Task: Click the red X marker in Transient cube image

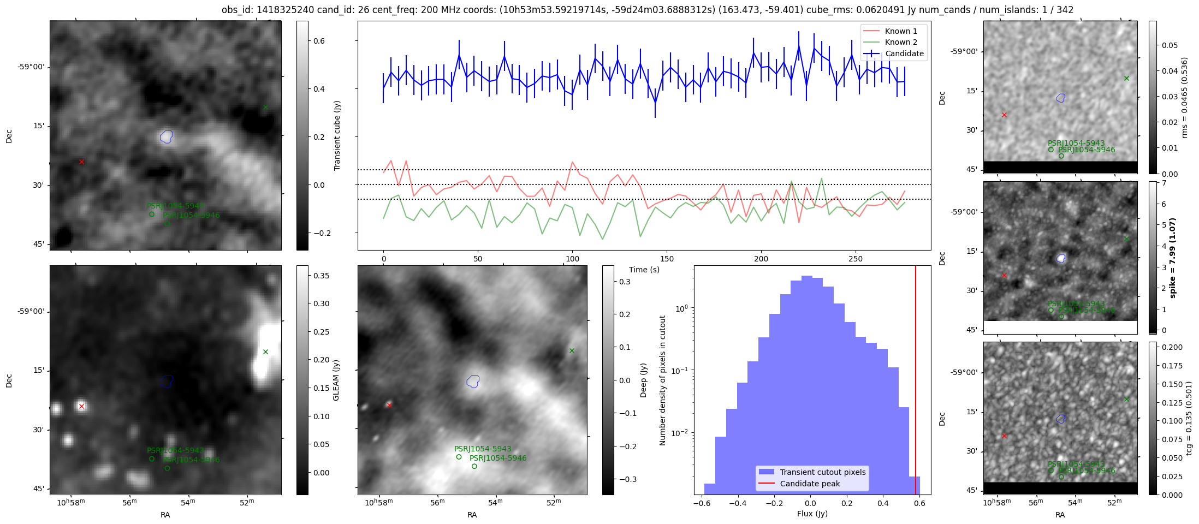Action: [81, 162]
